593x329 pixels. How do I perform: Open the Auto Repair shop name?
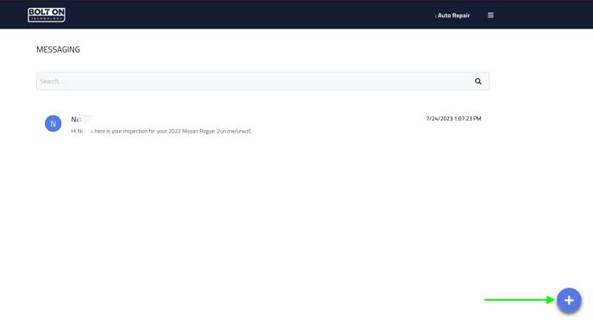click(x=453, y=16)
